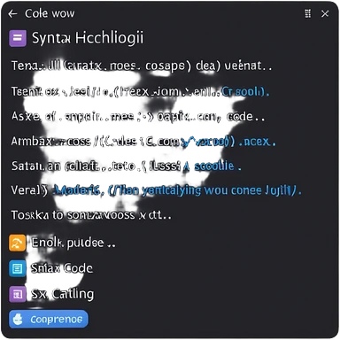
Task: Open the blue link mentioning wou conee
Action: click(176, 190)
